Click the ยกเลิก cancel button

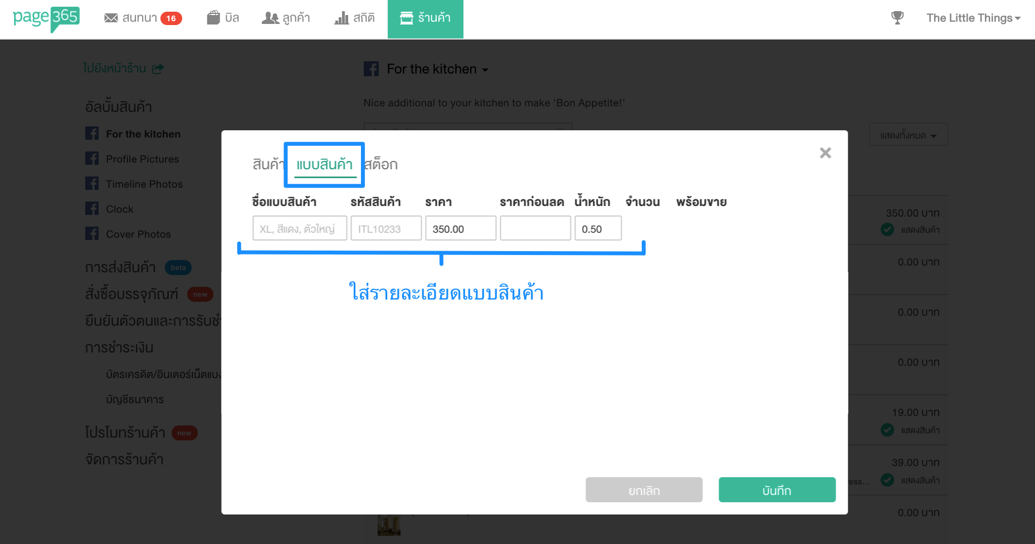644,490
